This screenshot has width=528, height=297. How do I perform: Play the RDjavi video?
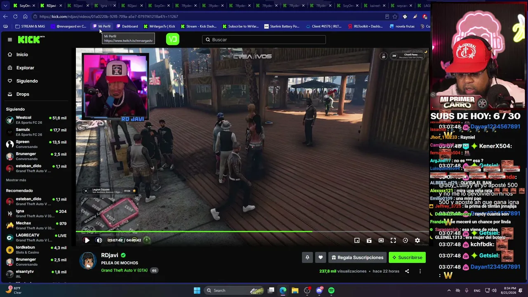87,240
